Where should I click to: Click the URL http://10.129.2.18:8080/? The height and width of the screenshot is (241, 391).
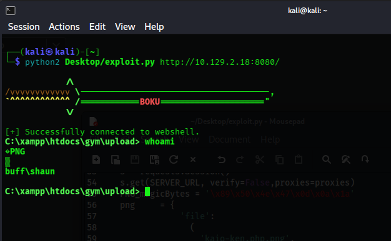point(220,62)
